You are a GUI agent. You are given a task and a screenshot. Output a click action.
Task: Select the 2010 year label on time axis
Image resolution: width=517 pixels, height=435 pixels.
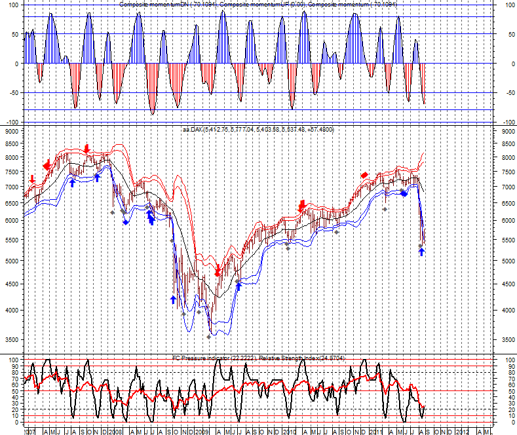point(290,432)
